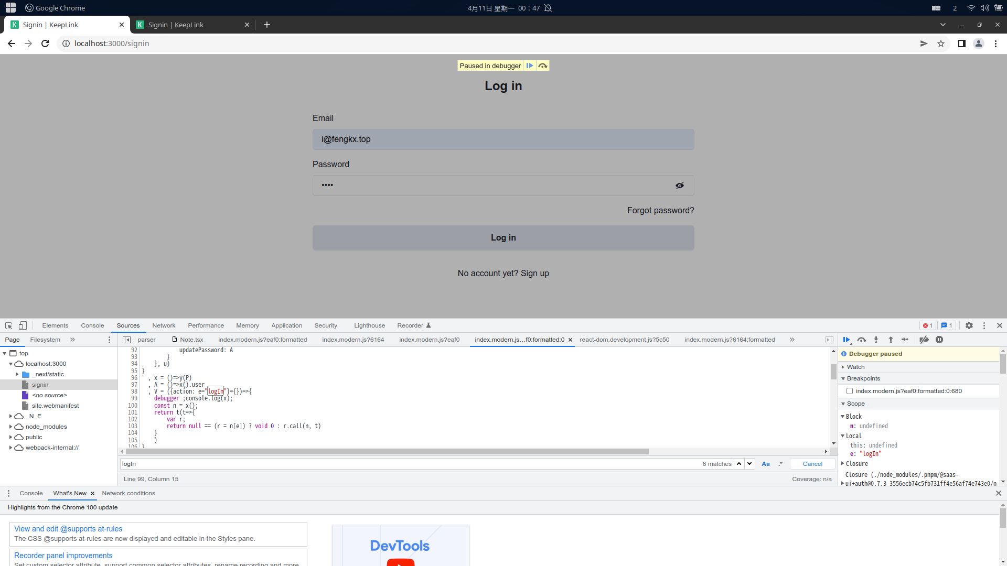
Task: Step into next function call
Action: 876,340
